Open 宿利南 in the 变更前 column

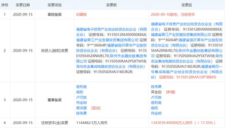82,87
